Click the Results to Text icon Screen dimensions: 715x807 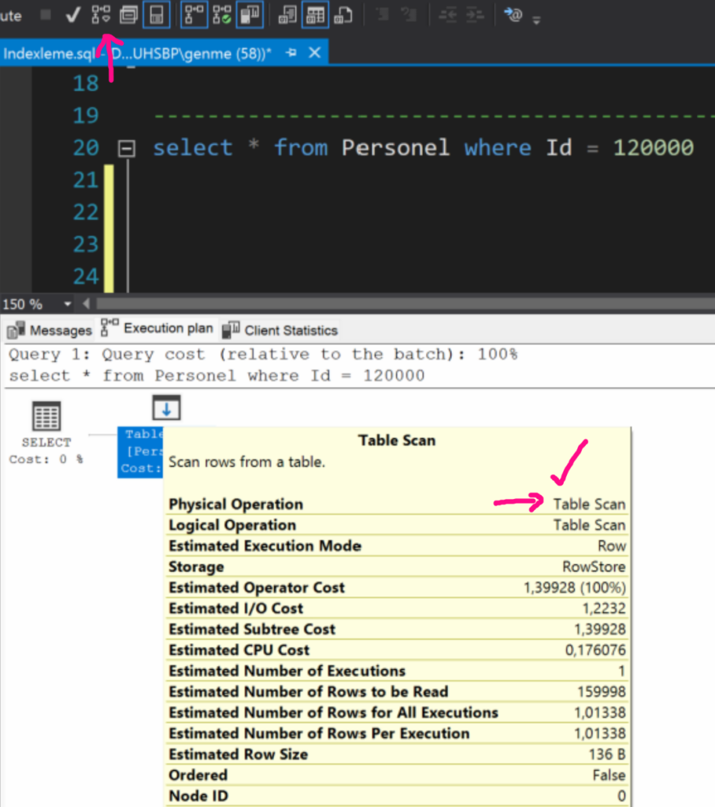pos(287,15)
